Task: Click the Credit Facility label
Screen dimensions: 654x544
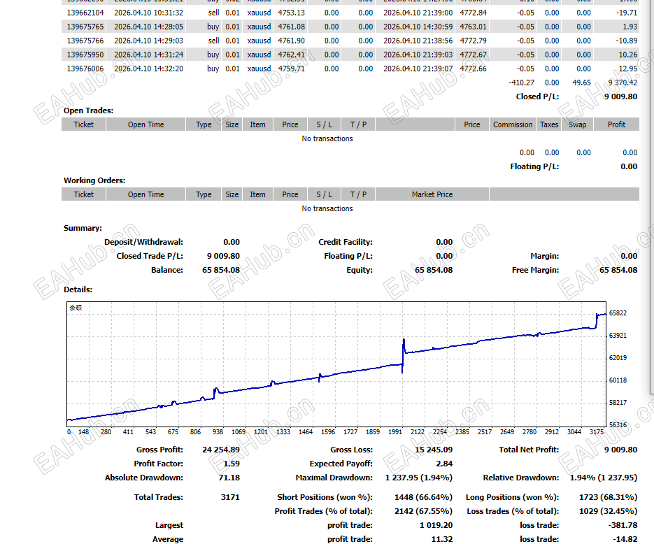Action: [x=346, y=242]
